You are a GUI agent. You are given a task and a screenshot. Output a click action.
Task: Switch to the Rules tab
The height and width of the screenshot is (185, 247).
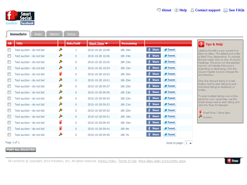click(x=38, y=34)
